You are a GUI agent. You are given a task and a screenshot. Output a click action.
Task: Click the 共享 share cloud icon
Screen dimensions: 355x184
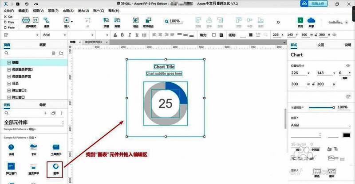point(311,21)
